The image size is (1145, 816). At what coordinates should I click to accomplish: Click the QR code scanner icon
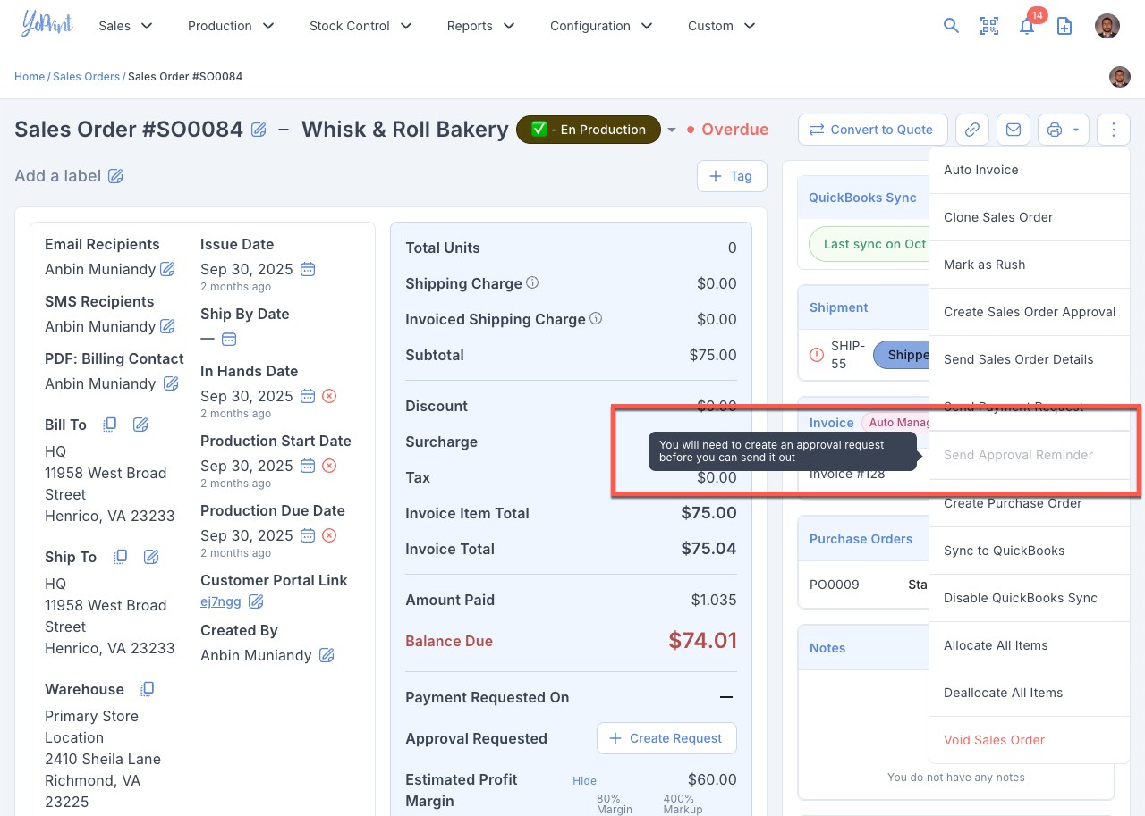tap(988, 26)
